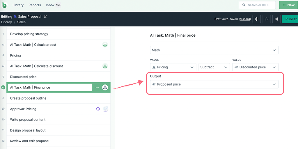
Task: Click the assignee avatar on Calculate cost step
Action: (105, 45)
